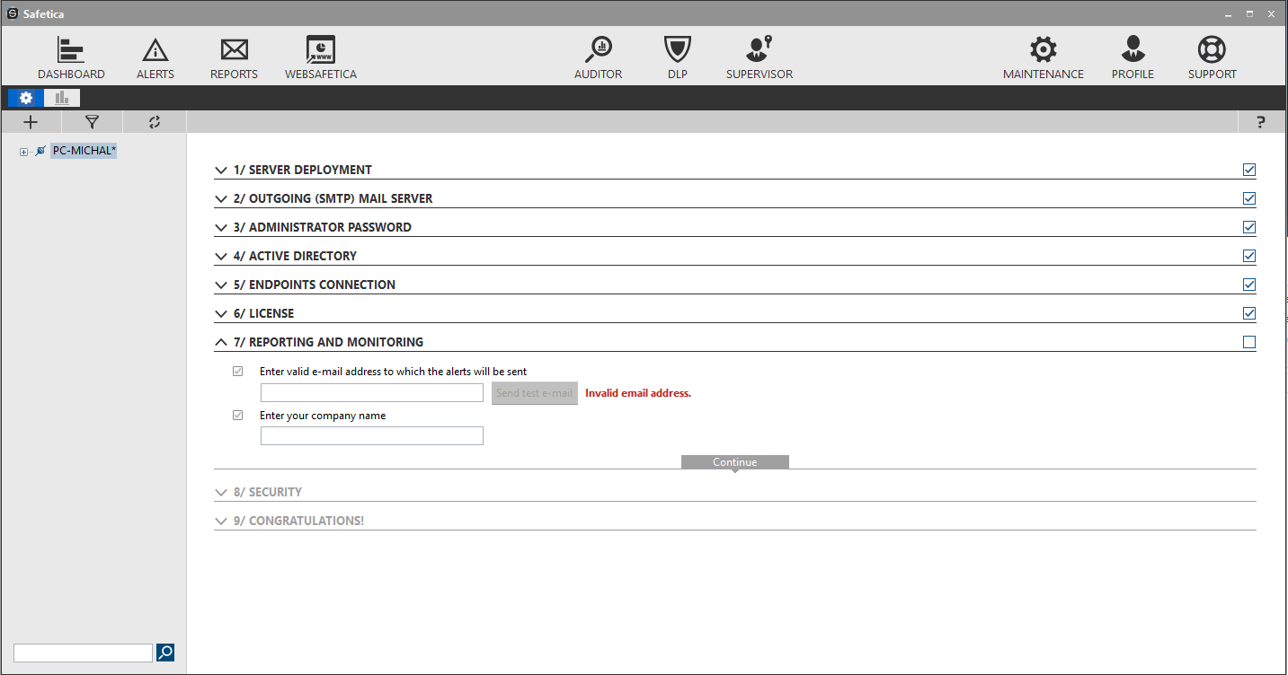The height and width of the screenshot is (675, 1288).
Task: Open Maintenance settings
Action: (x=1042, y=54)
